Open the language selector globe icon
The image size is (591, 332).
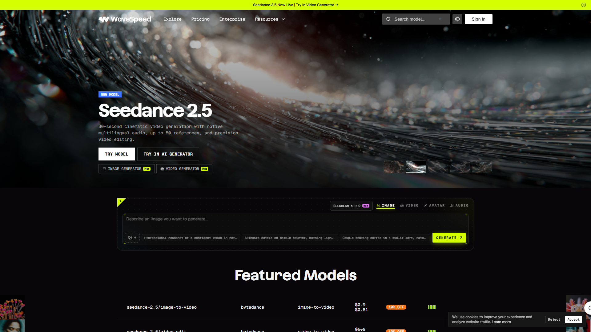click(x=457, y=19)
